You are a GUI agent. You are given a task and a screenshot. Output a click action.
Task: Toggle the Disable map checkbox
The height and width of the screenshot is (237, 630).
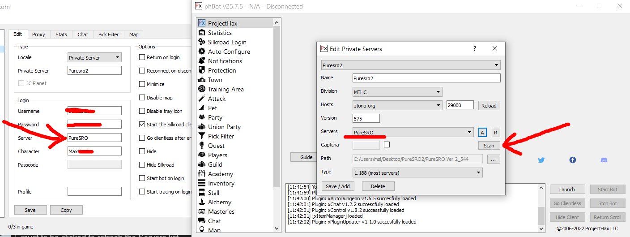142,98
